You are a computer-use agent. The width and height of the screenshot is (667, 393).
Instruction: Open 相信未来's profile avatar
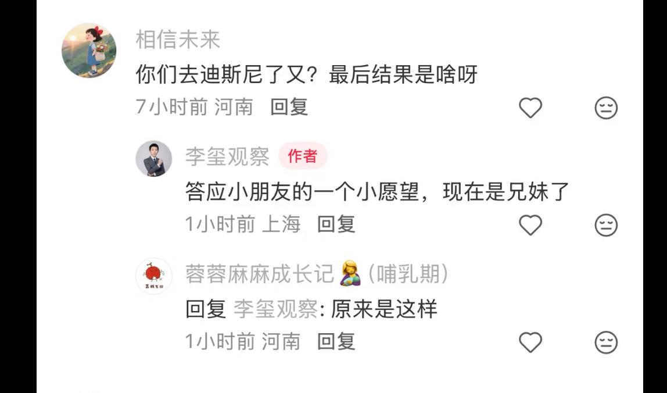[89, 50]
